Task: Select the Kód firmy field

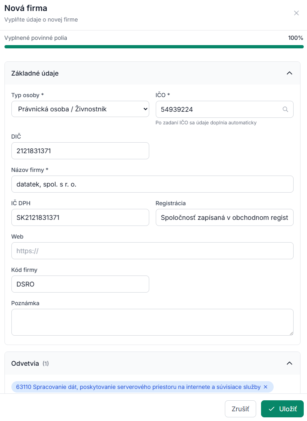Action: (x=80, y=284)
